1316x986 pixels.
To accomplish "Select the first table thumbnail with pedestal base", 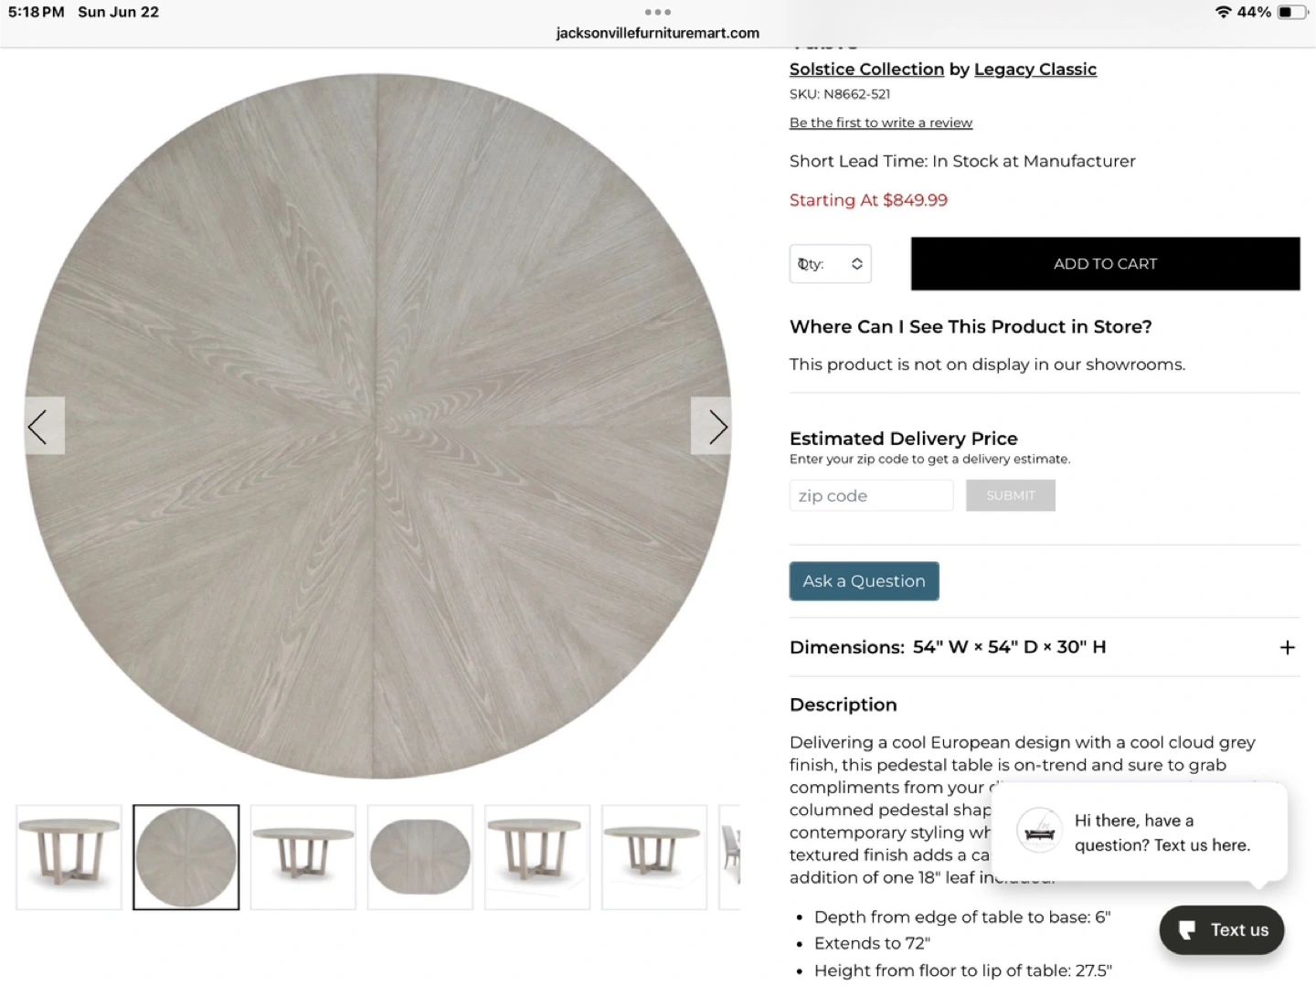I will click(x=69, y=857).
